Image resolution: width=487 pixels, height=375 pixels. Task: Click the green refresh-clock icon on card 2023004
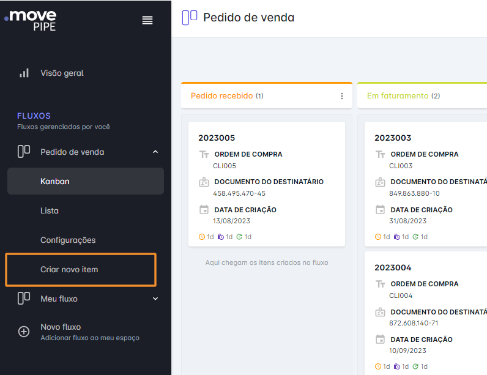pos(415,366)
